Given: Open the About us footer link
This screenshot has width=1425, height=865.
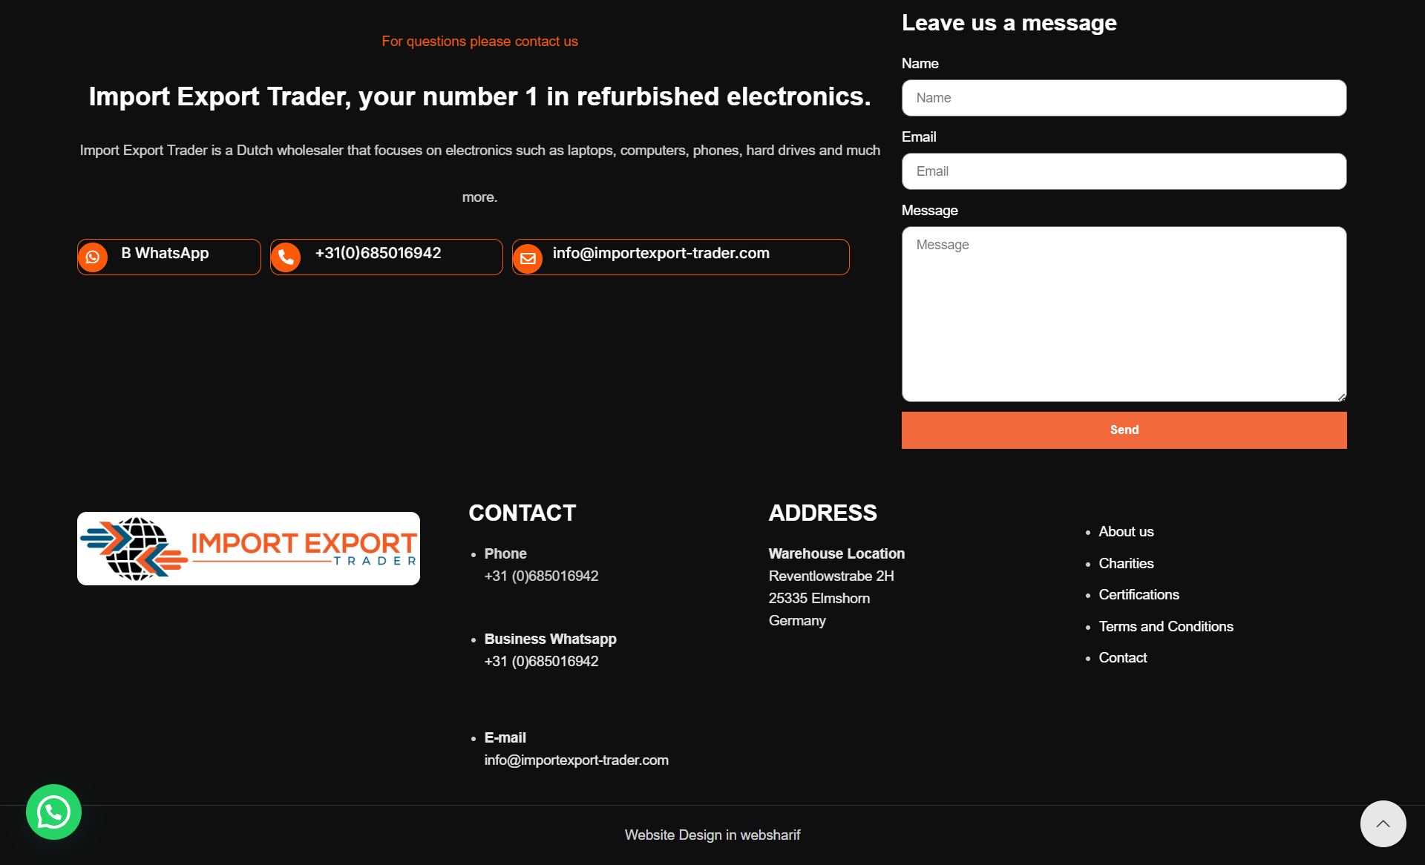Looking at the screenshot, I should 1126,532.
